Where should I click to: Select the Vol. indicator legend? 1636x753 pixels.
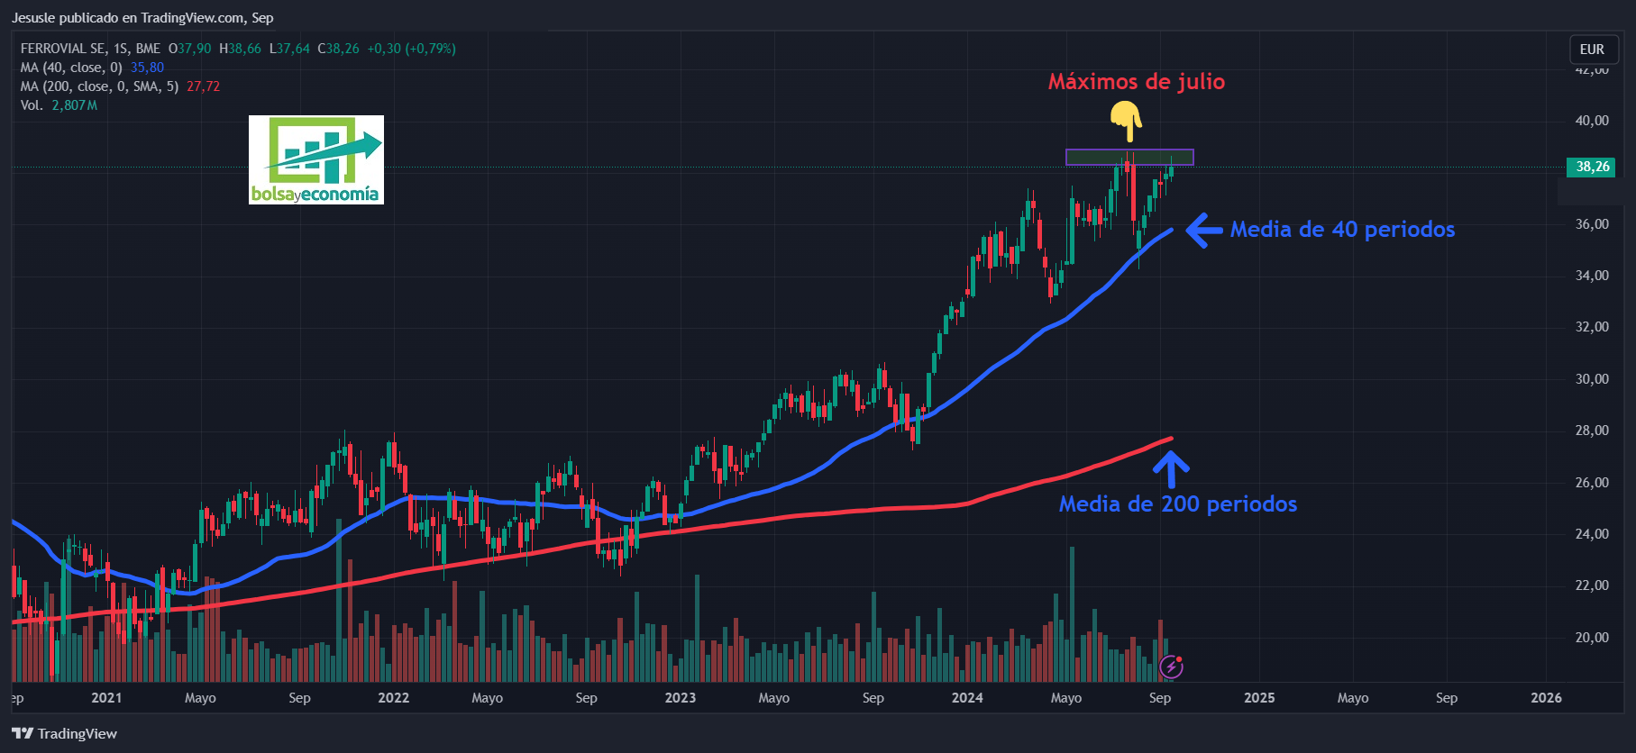32,105
